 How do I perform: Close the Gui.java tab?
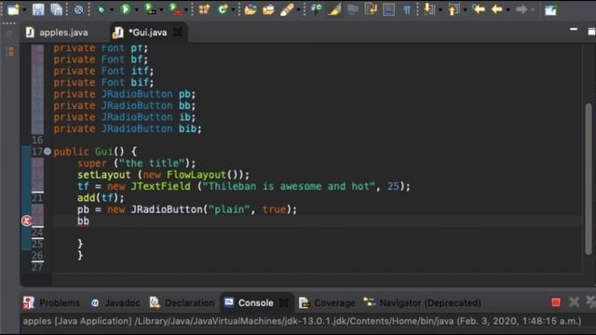(178, 33)
